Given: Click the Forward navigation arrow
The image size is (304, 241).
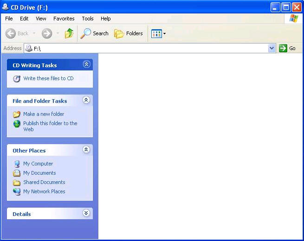Looking at the screenshot, I should click(47, 33).
